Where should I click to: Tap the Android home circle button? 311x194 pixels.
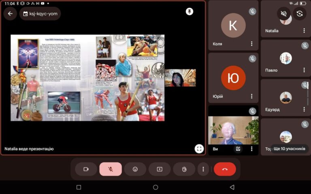(x=155, y=187)
